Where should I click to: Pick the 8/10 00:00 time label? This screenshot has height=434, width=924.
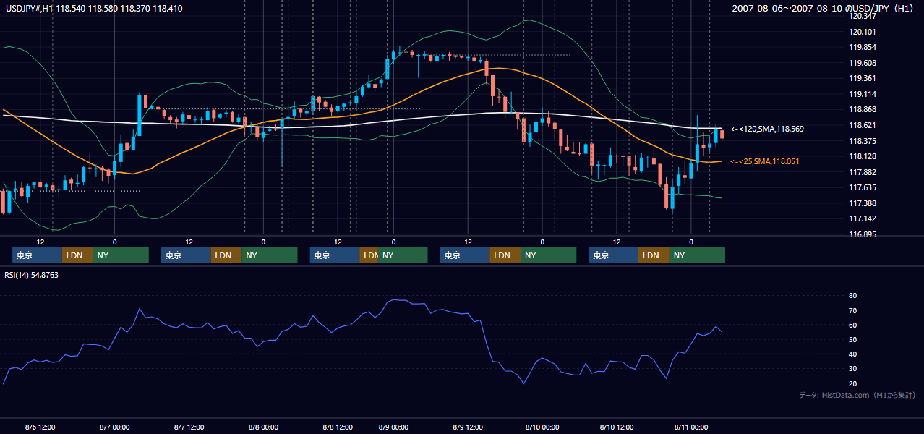(542, 427)
